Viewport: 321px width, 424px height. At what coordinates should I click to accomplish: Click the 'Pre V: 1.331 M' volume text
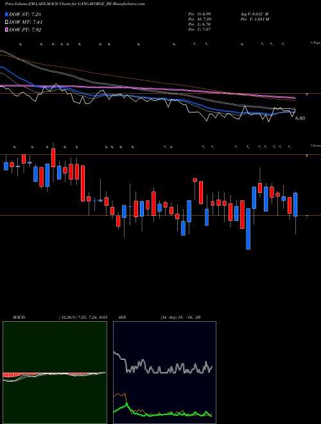[254, 19]
